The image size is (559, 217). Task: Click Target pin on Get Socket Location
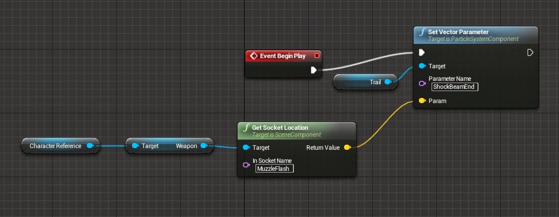246,148
